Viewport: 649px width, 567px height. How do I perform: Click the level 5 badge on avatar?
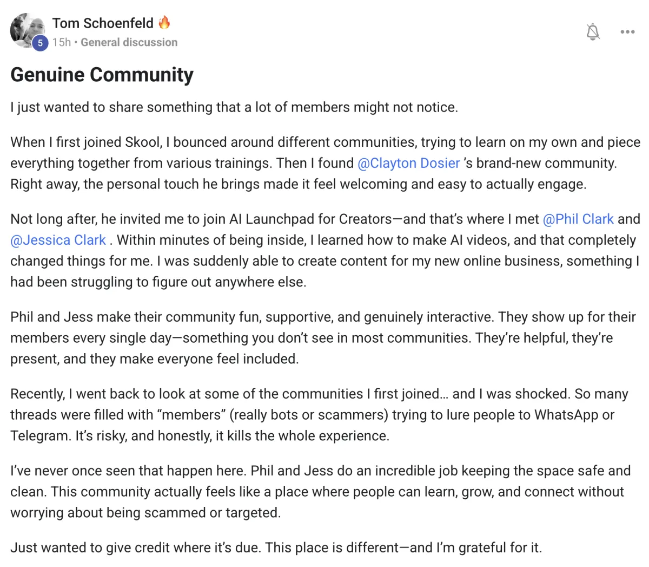click(x=39, y=43)
